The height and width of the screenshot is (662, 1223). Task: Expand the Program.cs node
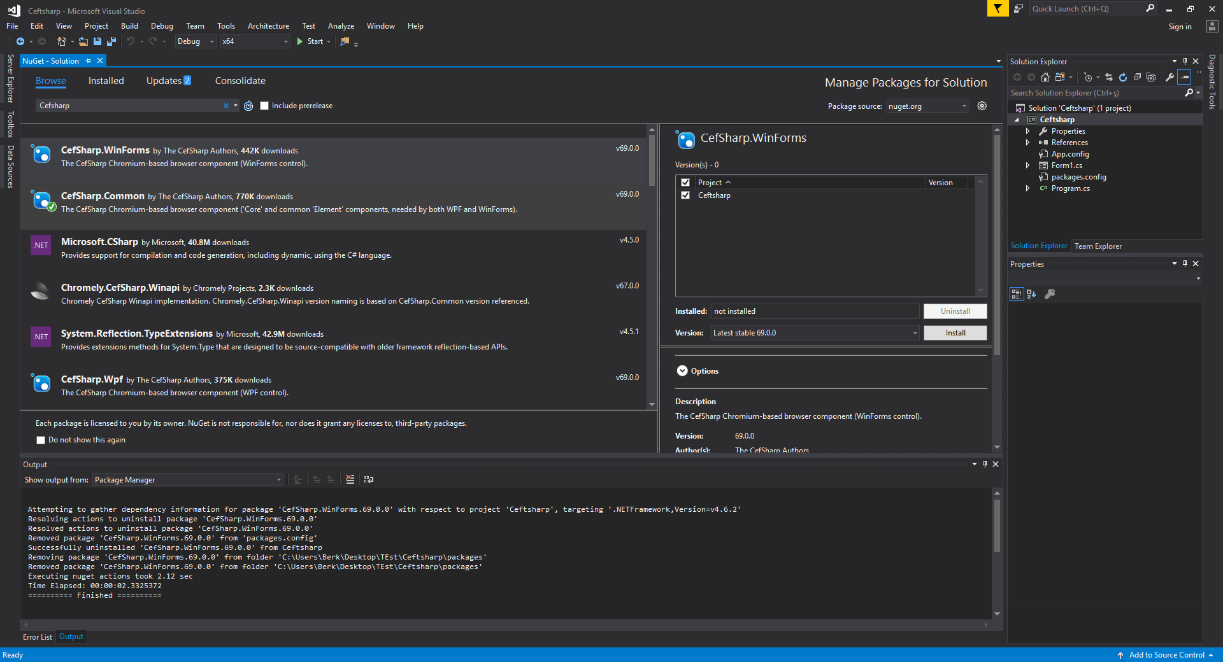1027,188
